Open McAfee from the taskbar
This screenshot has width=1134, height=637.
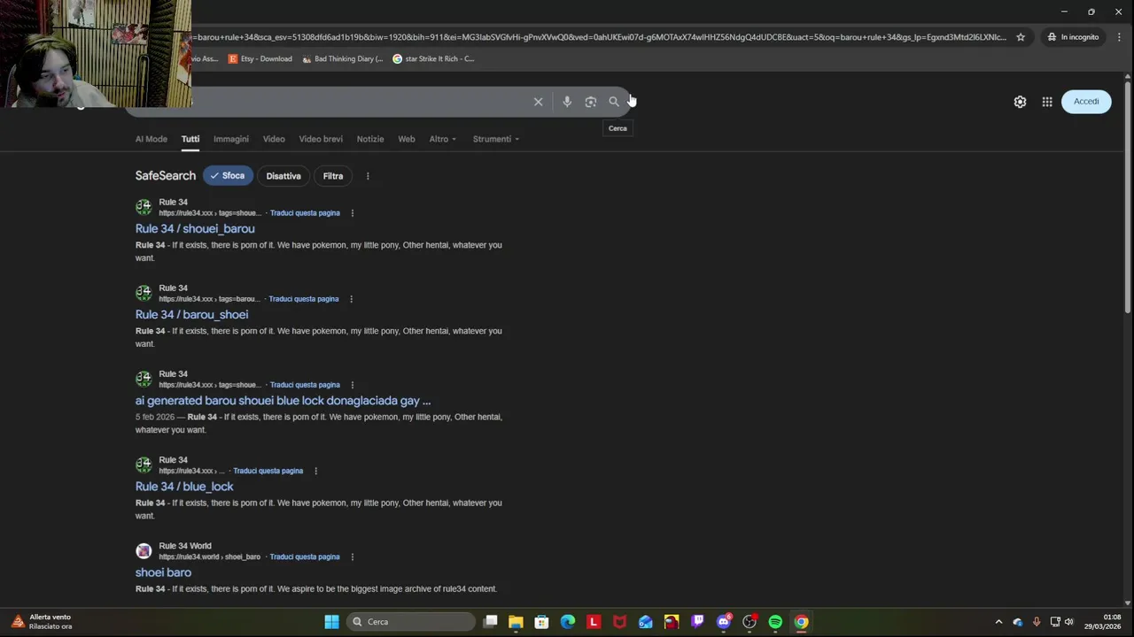(619, 622)
